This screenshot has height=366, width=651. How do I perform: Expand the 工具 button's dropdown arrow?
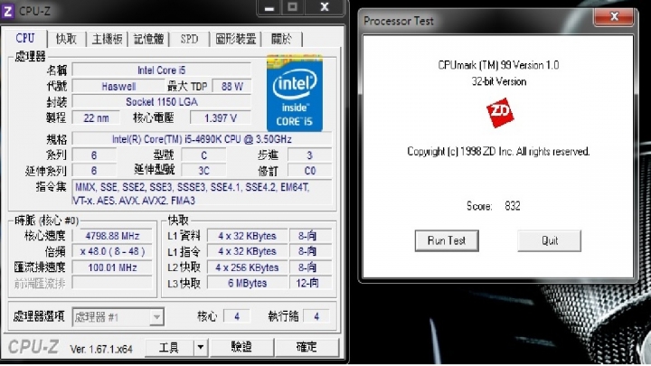tap(201, 347)
